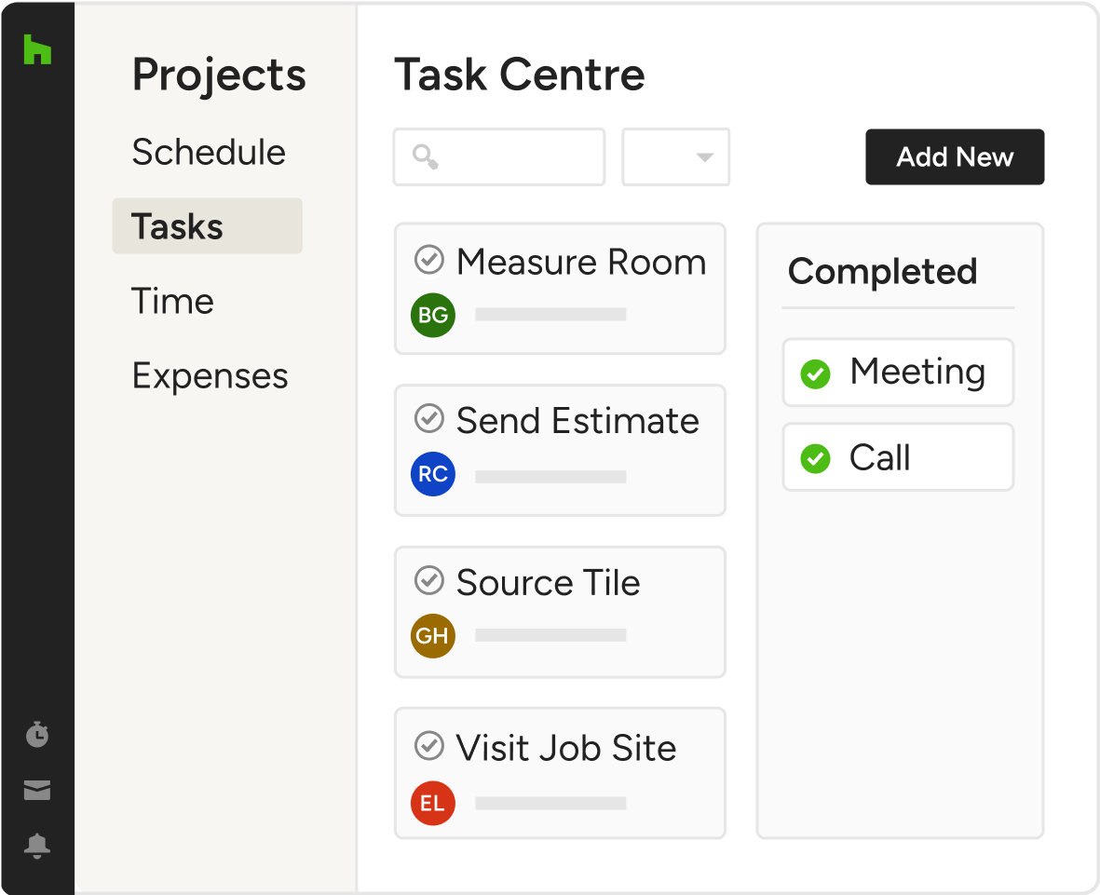This screenshot has height=895, width=1100.
Task: Mark Send Estimate task as complete
Action: click(429, 419)
